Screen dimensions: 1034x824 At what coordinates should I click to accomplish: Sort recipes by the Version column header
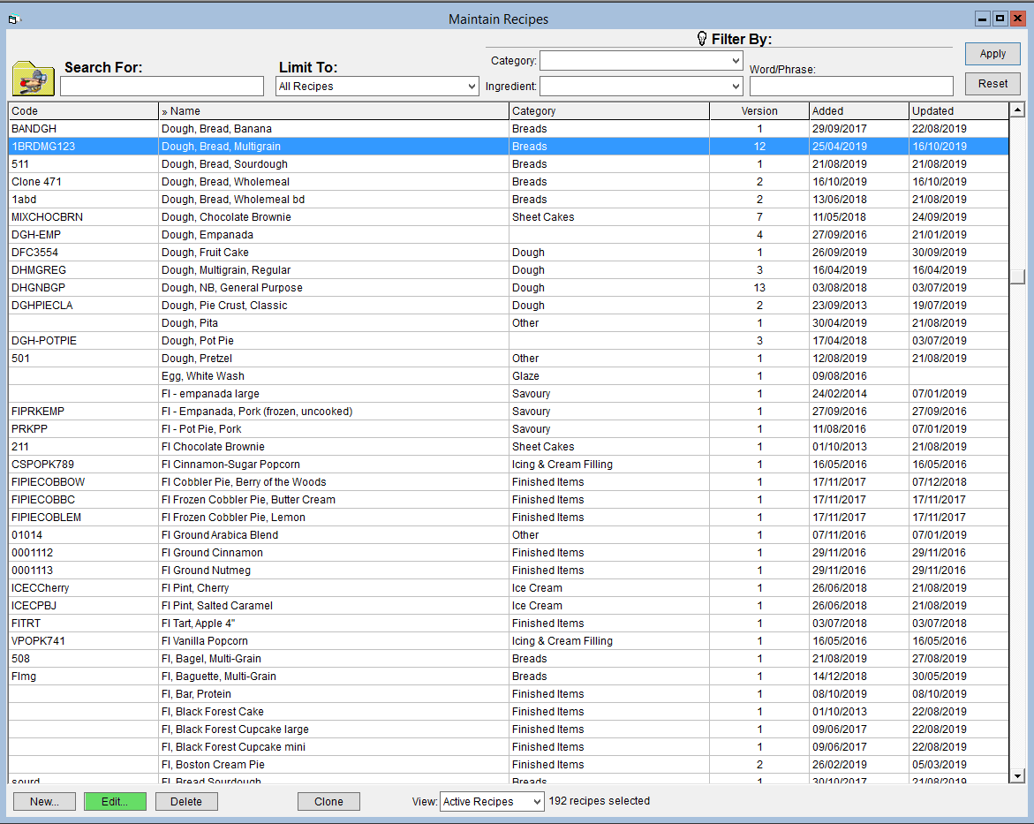759,110
